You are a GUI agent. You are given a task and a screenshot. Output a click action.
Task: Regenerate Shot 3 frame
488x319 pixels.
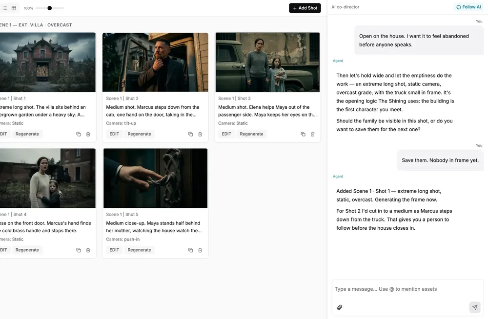tap(251, 134)
